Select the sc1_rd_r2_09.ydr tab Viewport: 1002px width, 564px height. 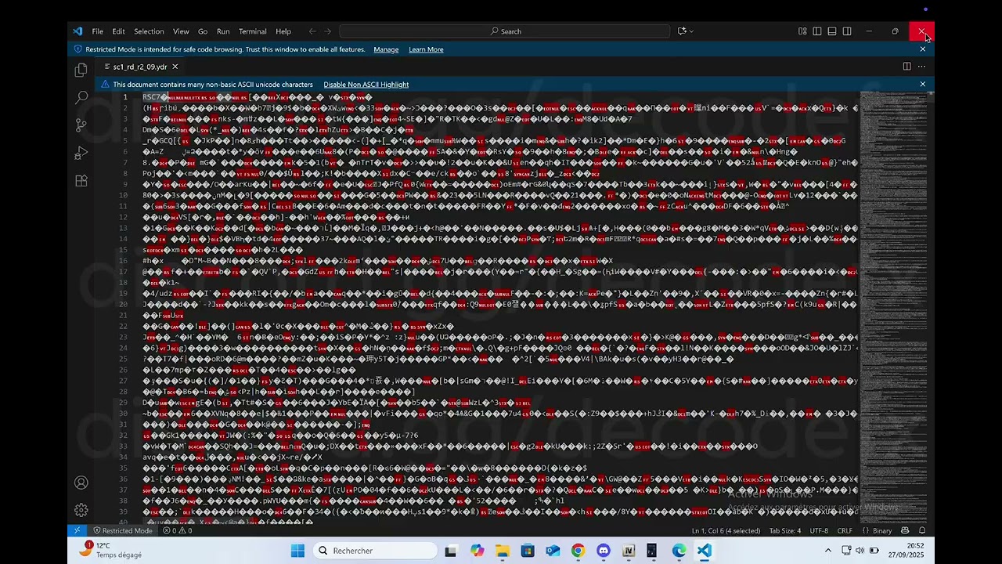click(139, 67)
